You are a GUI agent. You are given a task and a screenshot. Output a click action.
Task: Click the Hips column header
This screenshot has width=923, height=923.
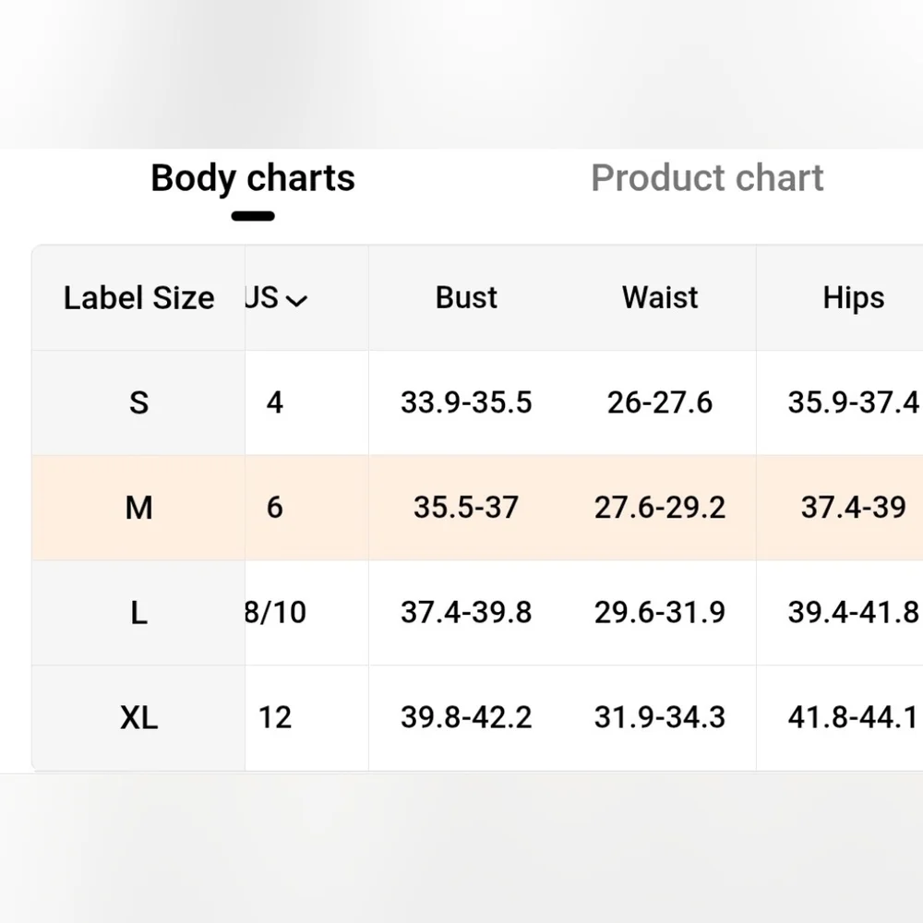pyautogui.click(x=853, y=297)
